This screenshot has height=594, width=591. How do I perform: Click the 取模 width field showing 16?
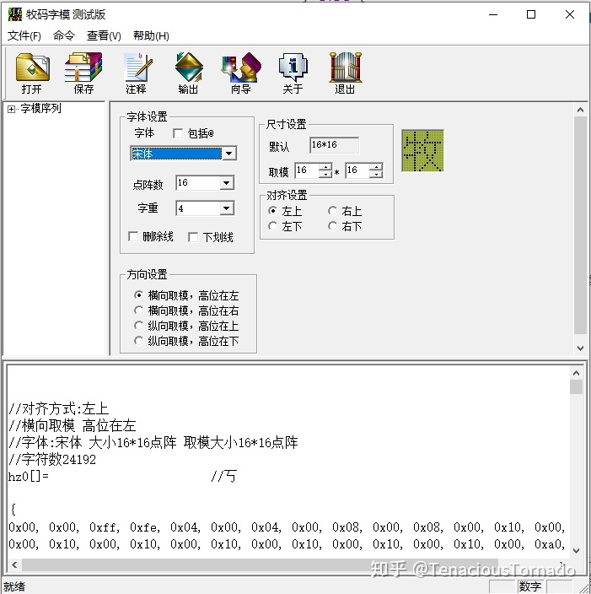pos(307,170)
